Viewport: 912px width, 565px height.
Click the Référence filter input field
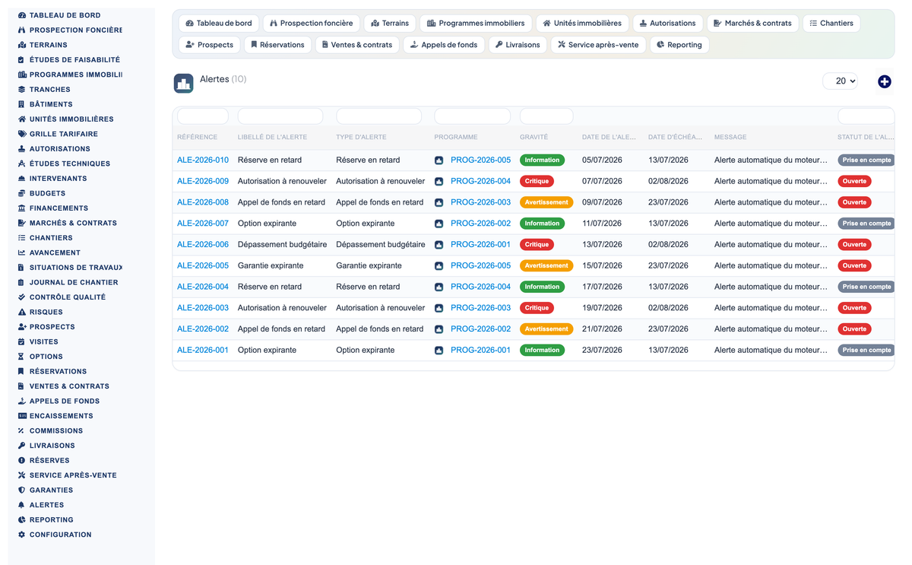coord(203,116)
